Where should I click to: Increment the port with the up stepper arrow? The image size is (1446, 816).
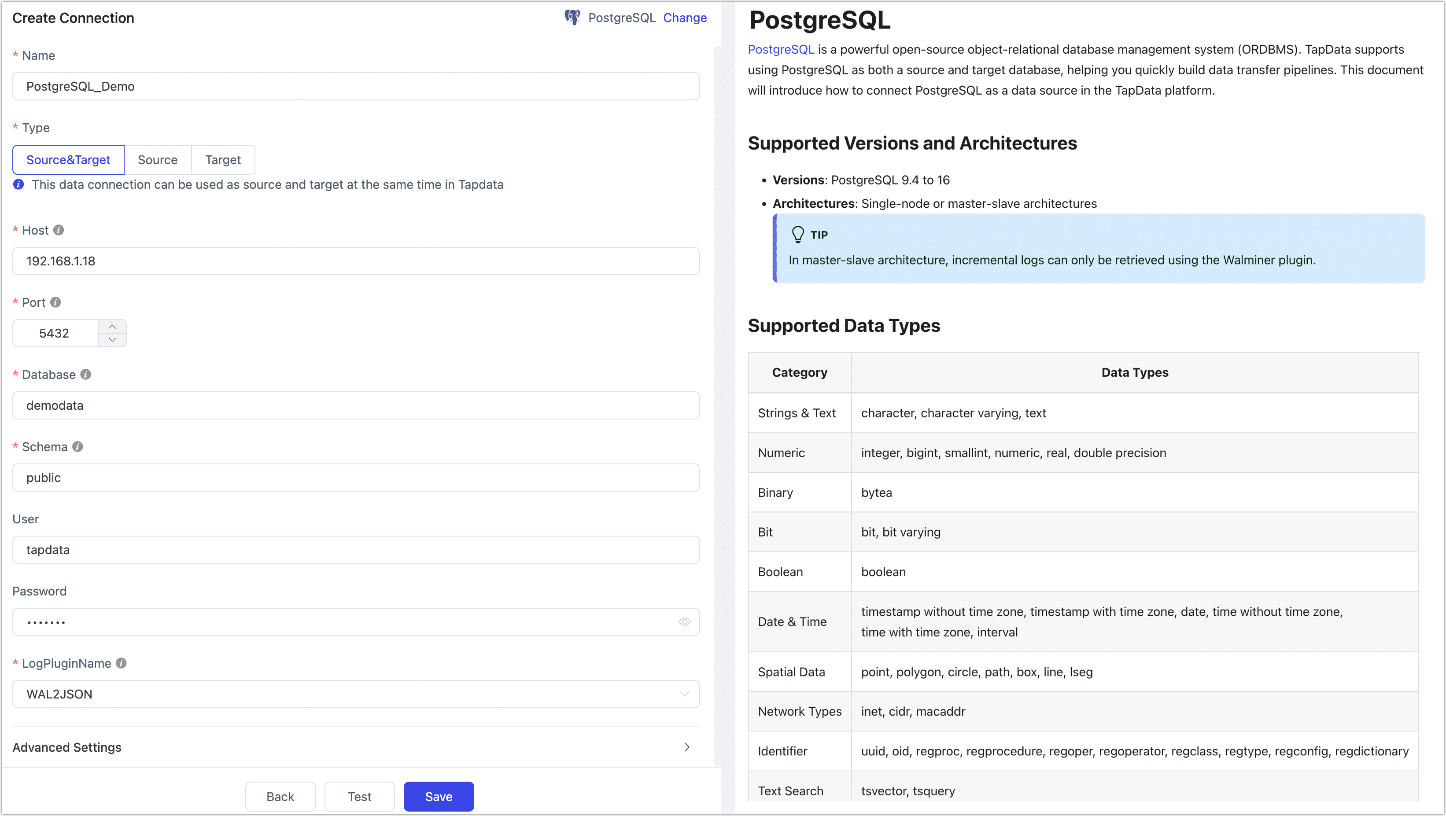[x=112, y=326]
